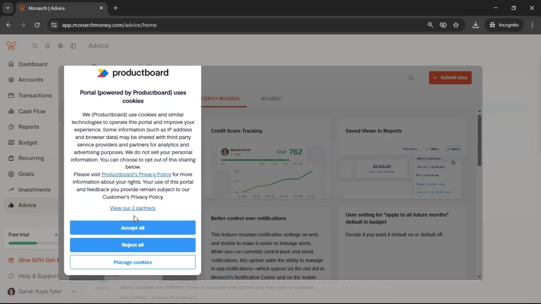Viewport: 541px width, 304px height.
Task: Click the Manage cookies button
Action: [133, 262]
